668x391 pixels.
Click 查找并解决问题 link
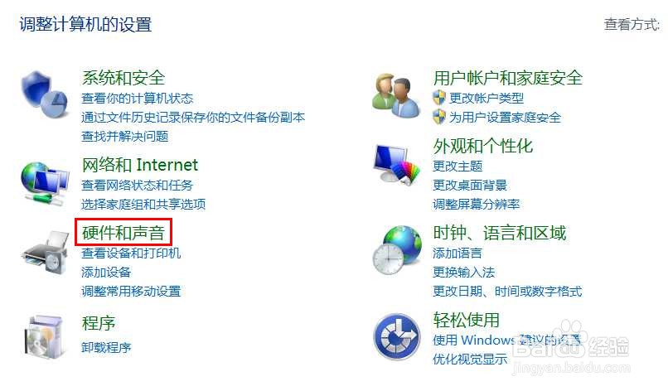[125, 137]
